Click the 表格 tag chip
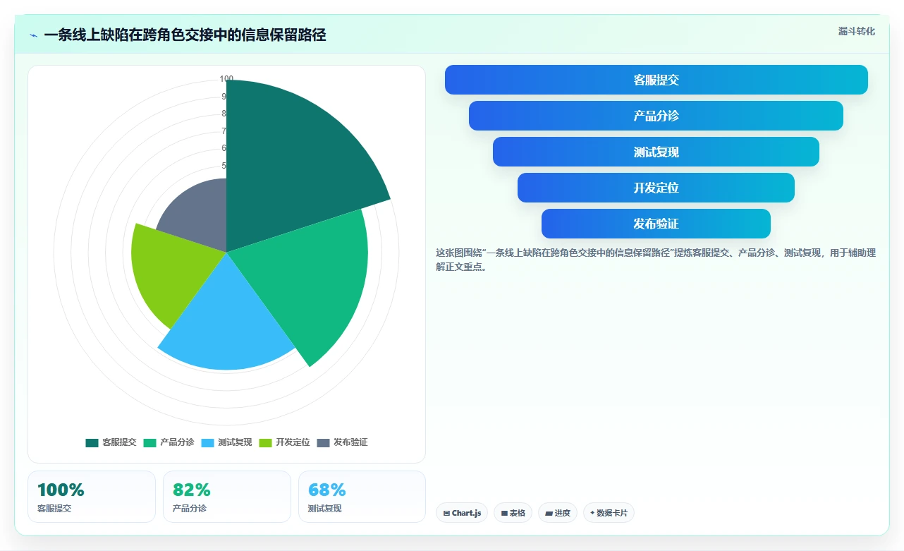This screenshot has height=551, width=904. [x=513, y=513]
